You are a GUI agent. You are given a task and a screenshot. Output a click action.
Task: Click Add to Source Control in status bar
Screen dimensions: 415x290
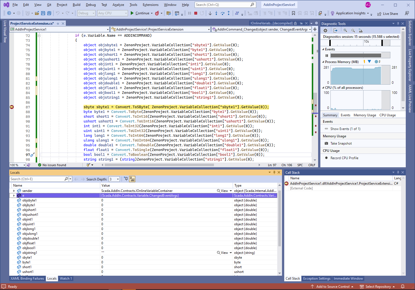click(x=333, y=287)
